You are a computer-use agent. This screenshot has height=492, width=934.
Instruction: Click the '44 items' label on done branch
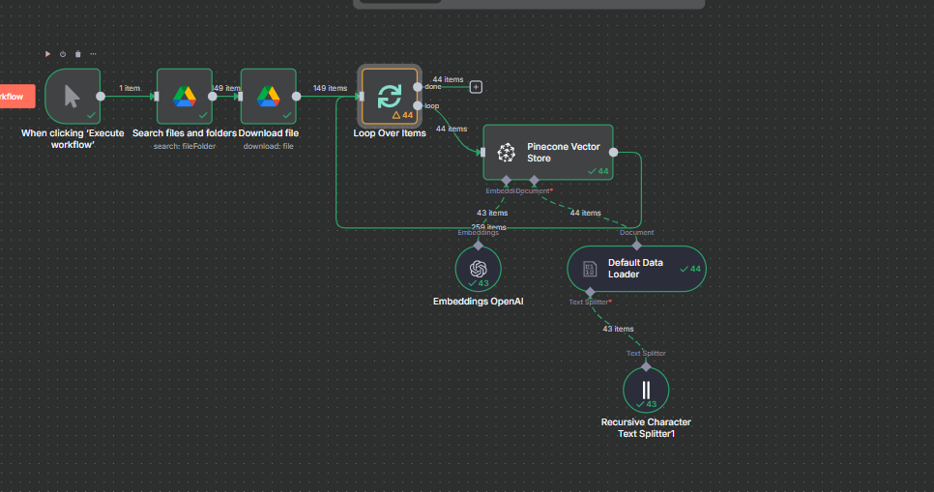[x=448, y=79]
